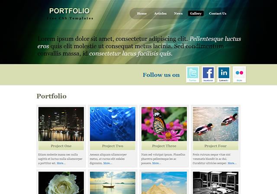Open Project Two blue net thumbnail
Screen dimensions: 277x194
pyautogui.click(x=113, y=124)
